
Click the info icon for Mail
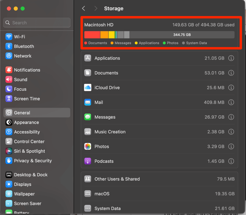pyautogui.click(x=231, y=102)
